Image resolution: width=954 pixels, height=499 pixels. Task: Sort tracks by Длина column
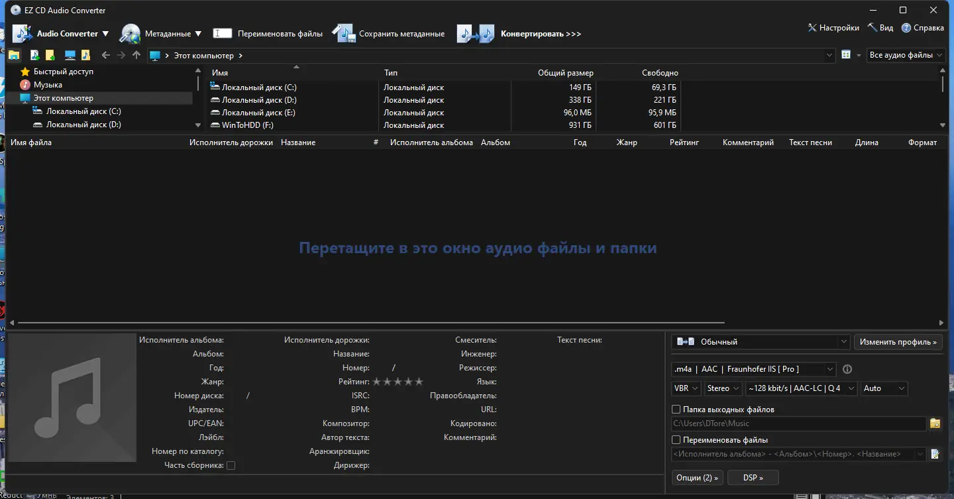click(867, 142)
